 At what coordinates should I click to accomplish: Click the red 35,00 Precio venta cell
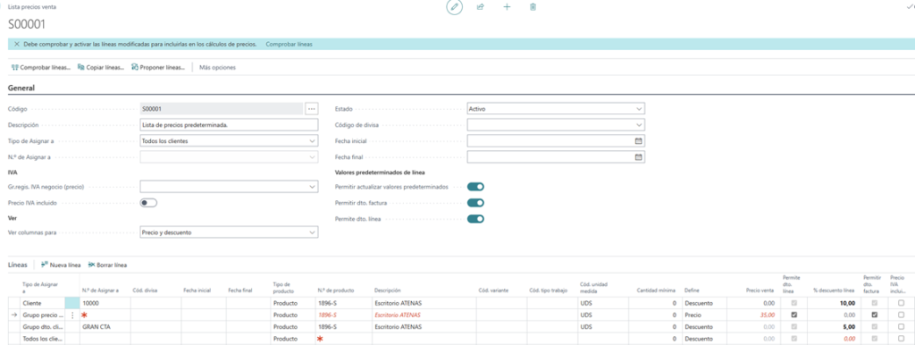(x=752, y=315)
